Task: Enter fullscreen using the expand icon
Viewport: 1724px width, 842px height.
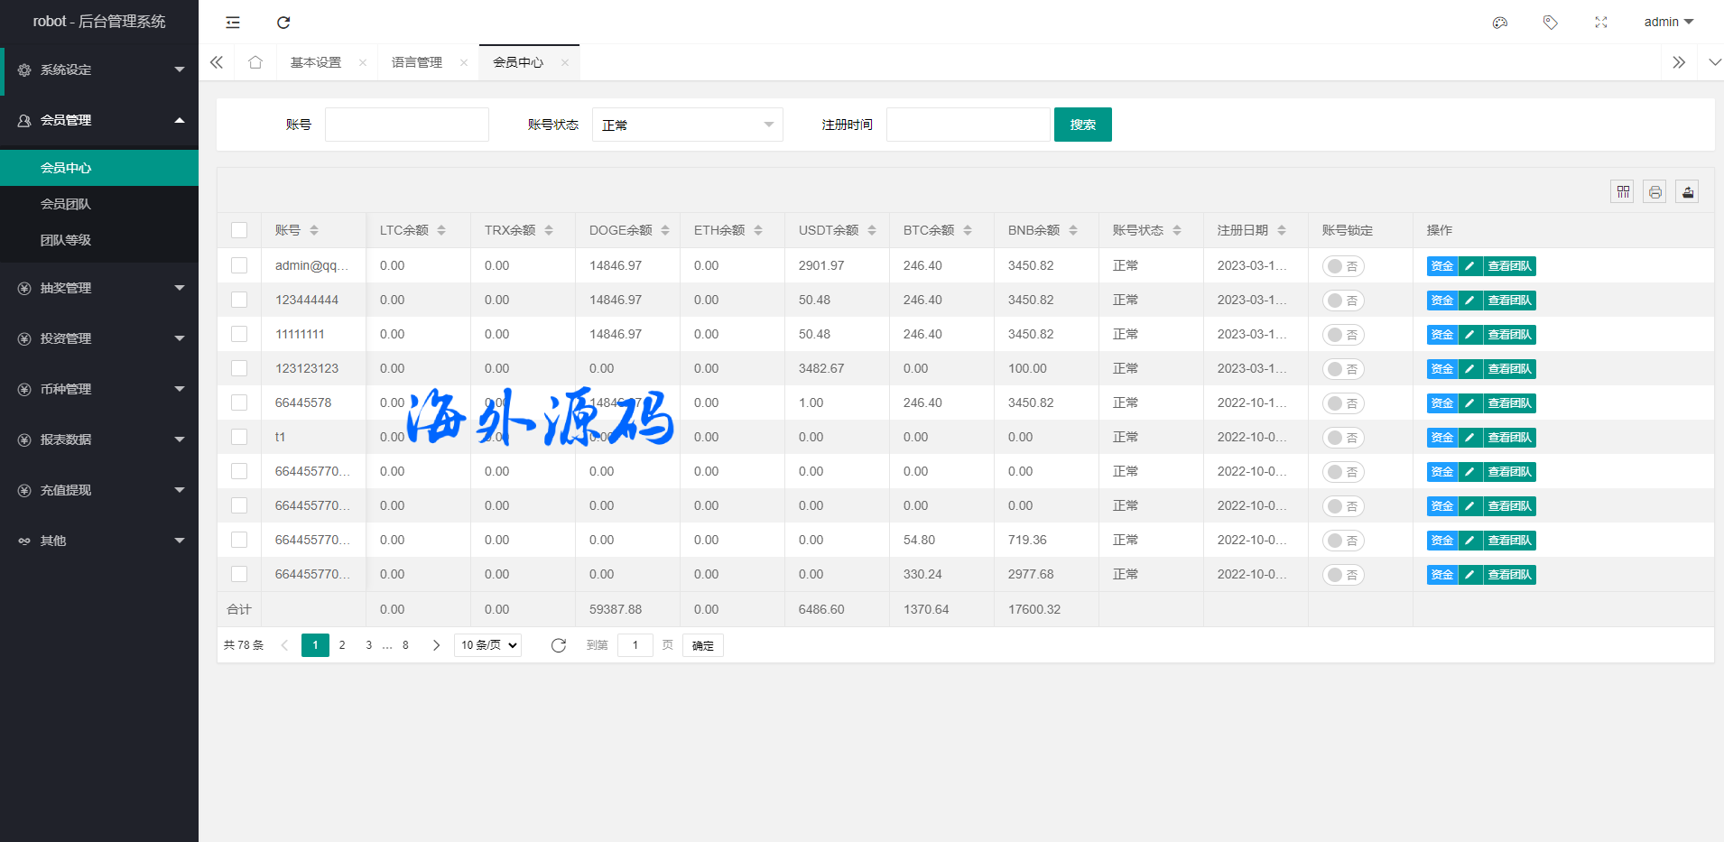Action: (x=1600, y=23)
